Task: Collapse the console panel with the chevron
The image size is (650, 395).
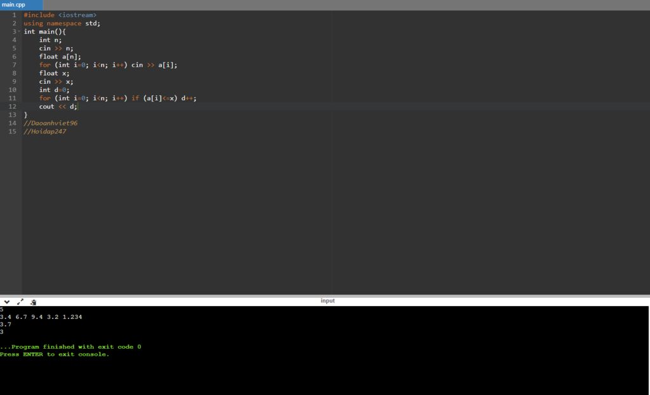Action: coord(6,302)
